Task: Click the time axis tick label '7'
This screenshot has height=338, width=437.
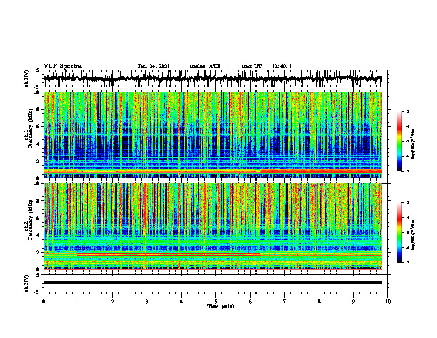Action: tap(285, 302)
